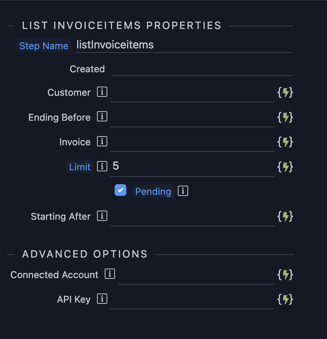Open the expression editor for Invoice field
The height and width of the screenshot is (339, 327).
point(285,142)
